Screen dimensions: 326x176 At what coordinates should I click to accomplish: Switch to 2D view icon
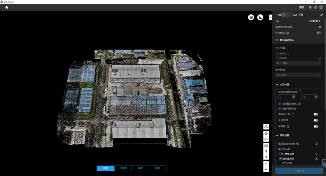(266, 146)
